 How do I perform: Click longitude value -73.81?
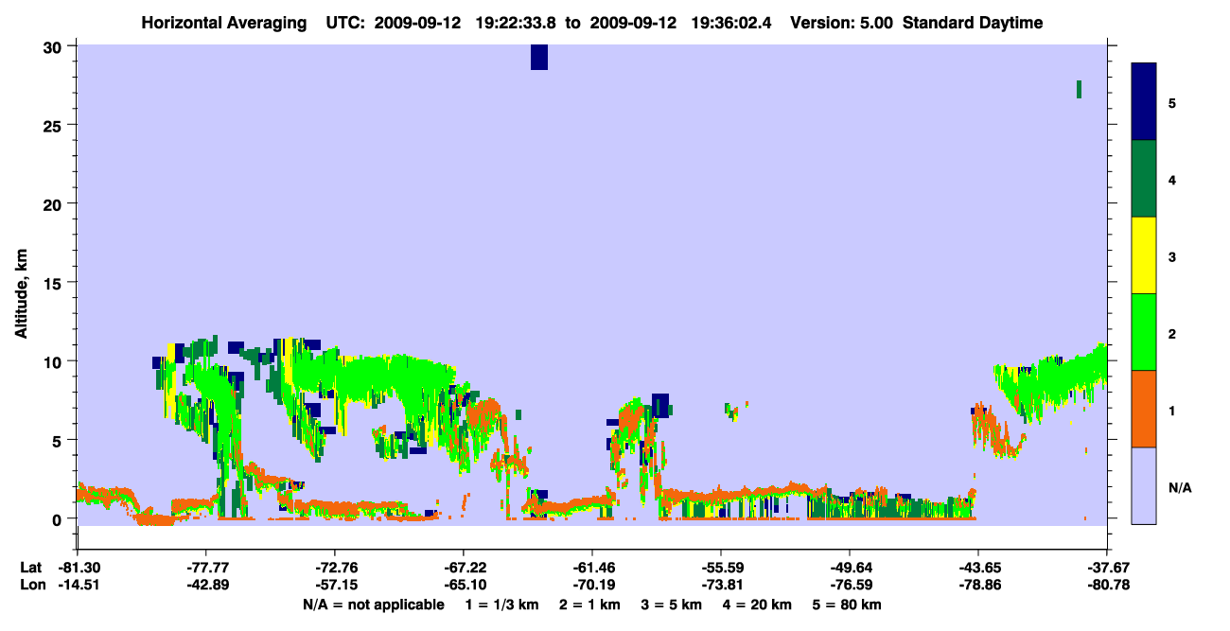pos(720,585)
